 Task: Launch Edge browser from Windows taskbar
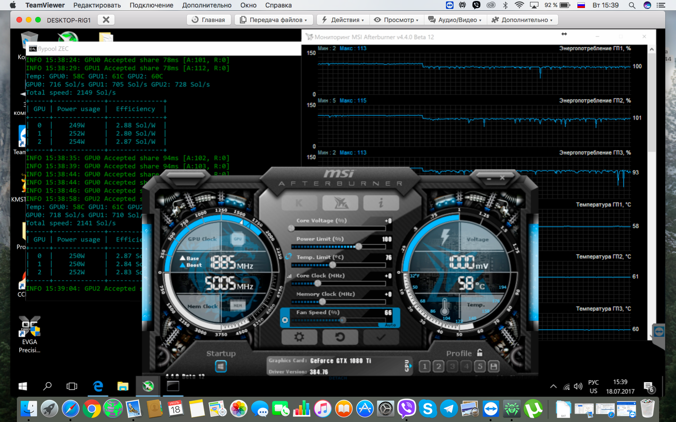tap(98, 386)
